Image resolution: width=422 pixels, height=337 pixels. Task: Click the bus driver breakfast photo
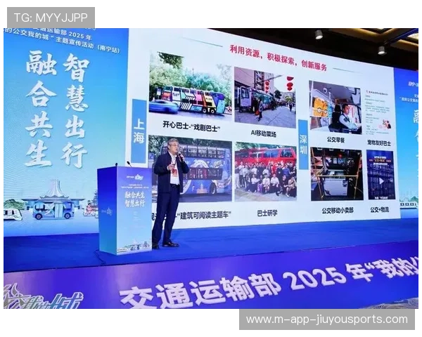click(x=335, y=107)
